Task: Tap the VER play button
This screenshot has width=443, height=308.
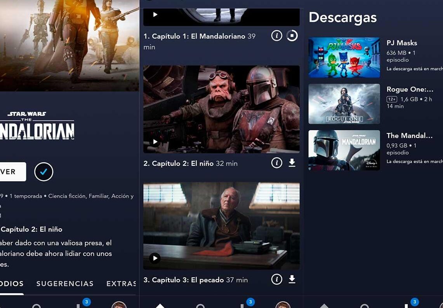Action: pos(13,172)
